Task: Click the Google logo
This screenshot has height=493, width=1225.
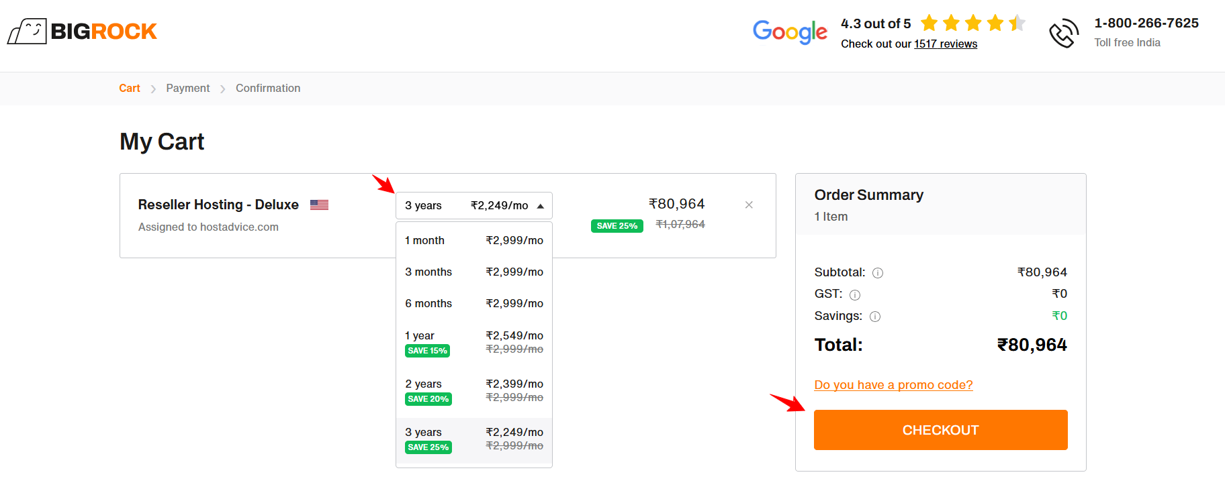Action: [790, 32]
